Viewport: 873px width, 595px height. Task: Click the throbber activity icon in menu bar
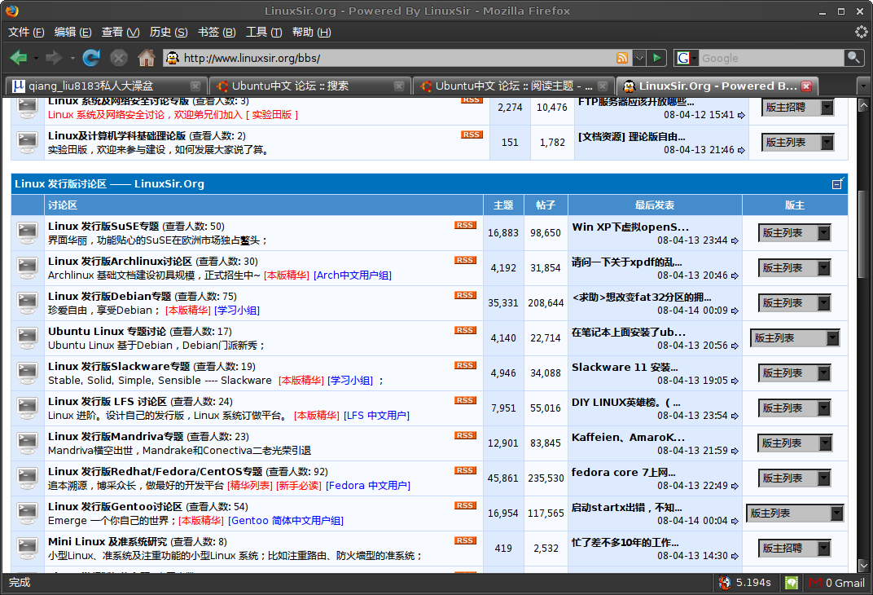click(861, 33)
